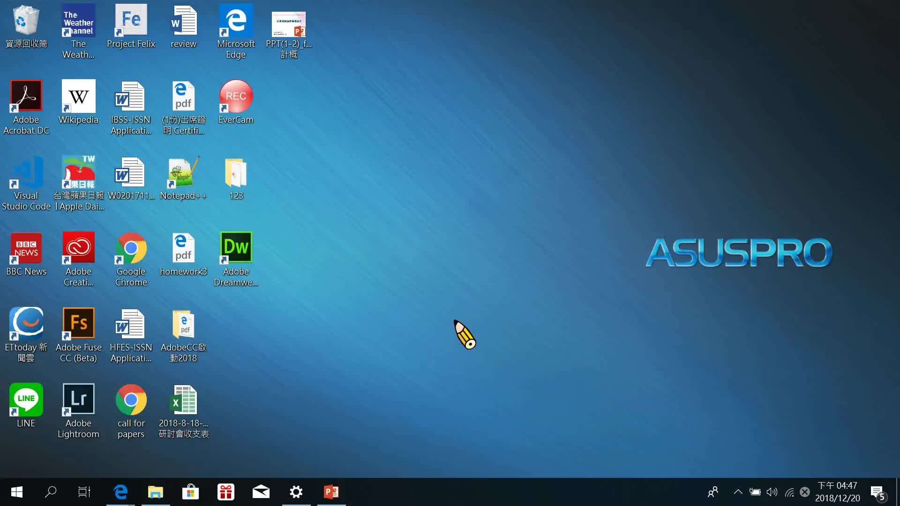Viewport: 900px width, 506px height.
Task: Select the EverCam REC shortcut
Action: pos(236,102)
